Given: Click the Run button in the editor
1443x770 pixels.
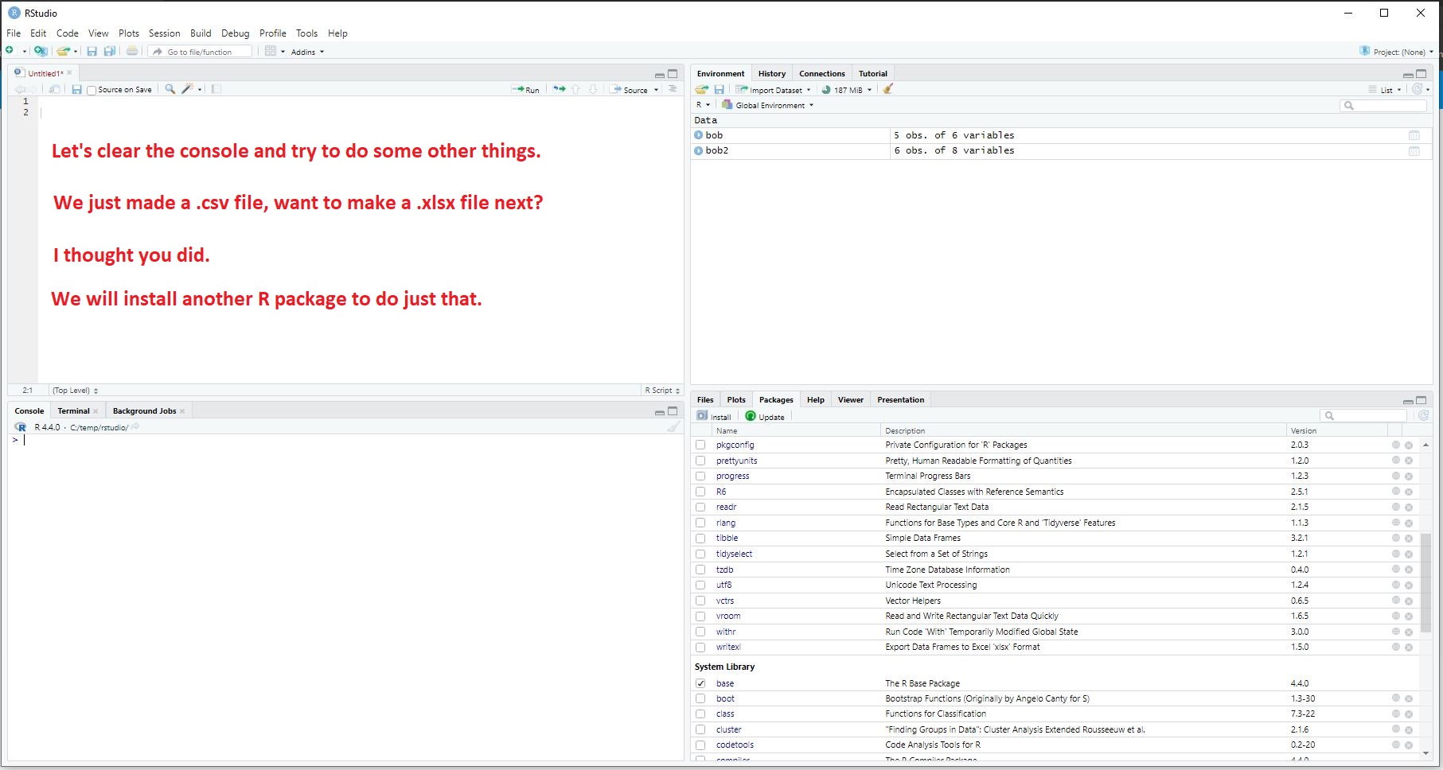Looking at the screenshot, I should [x=526, y=90].
